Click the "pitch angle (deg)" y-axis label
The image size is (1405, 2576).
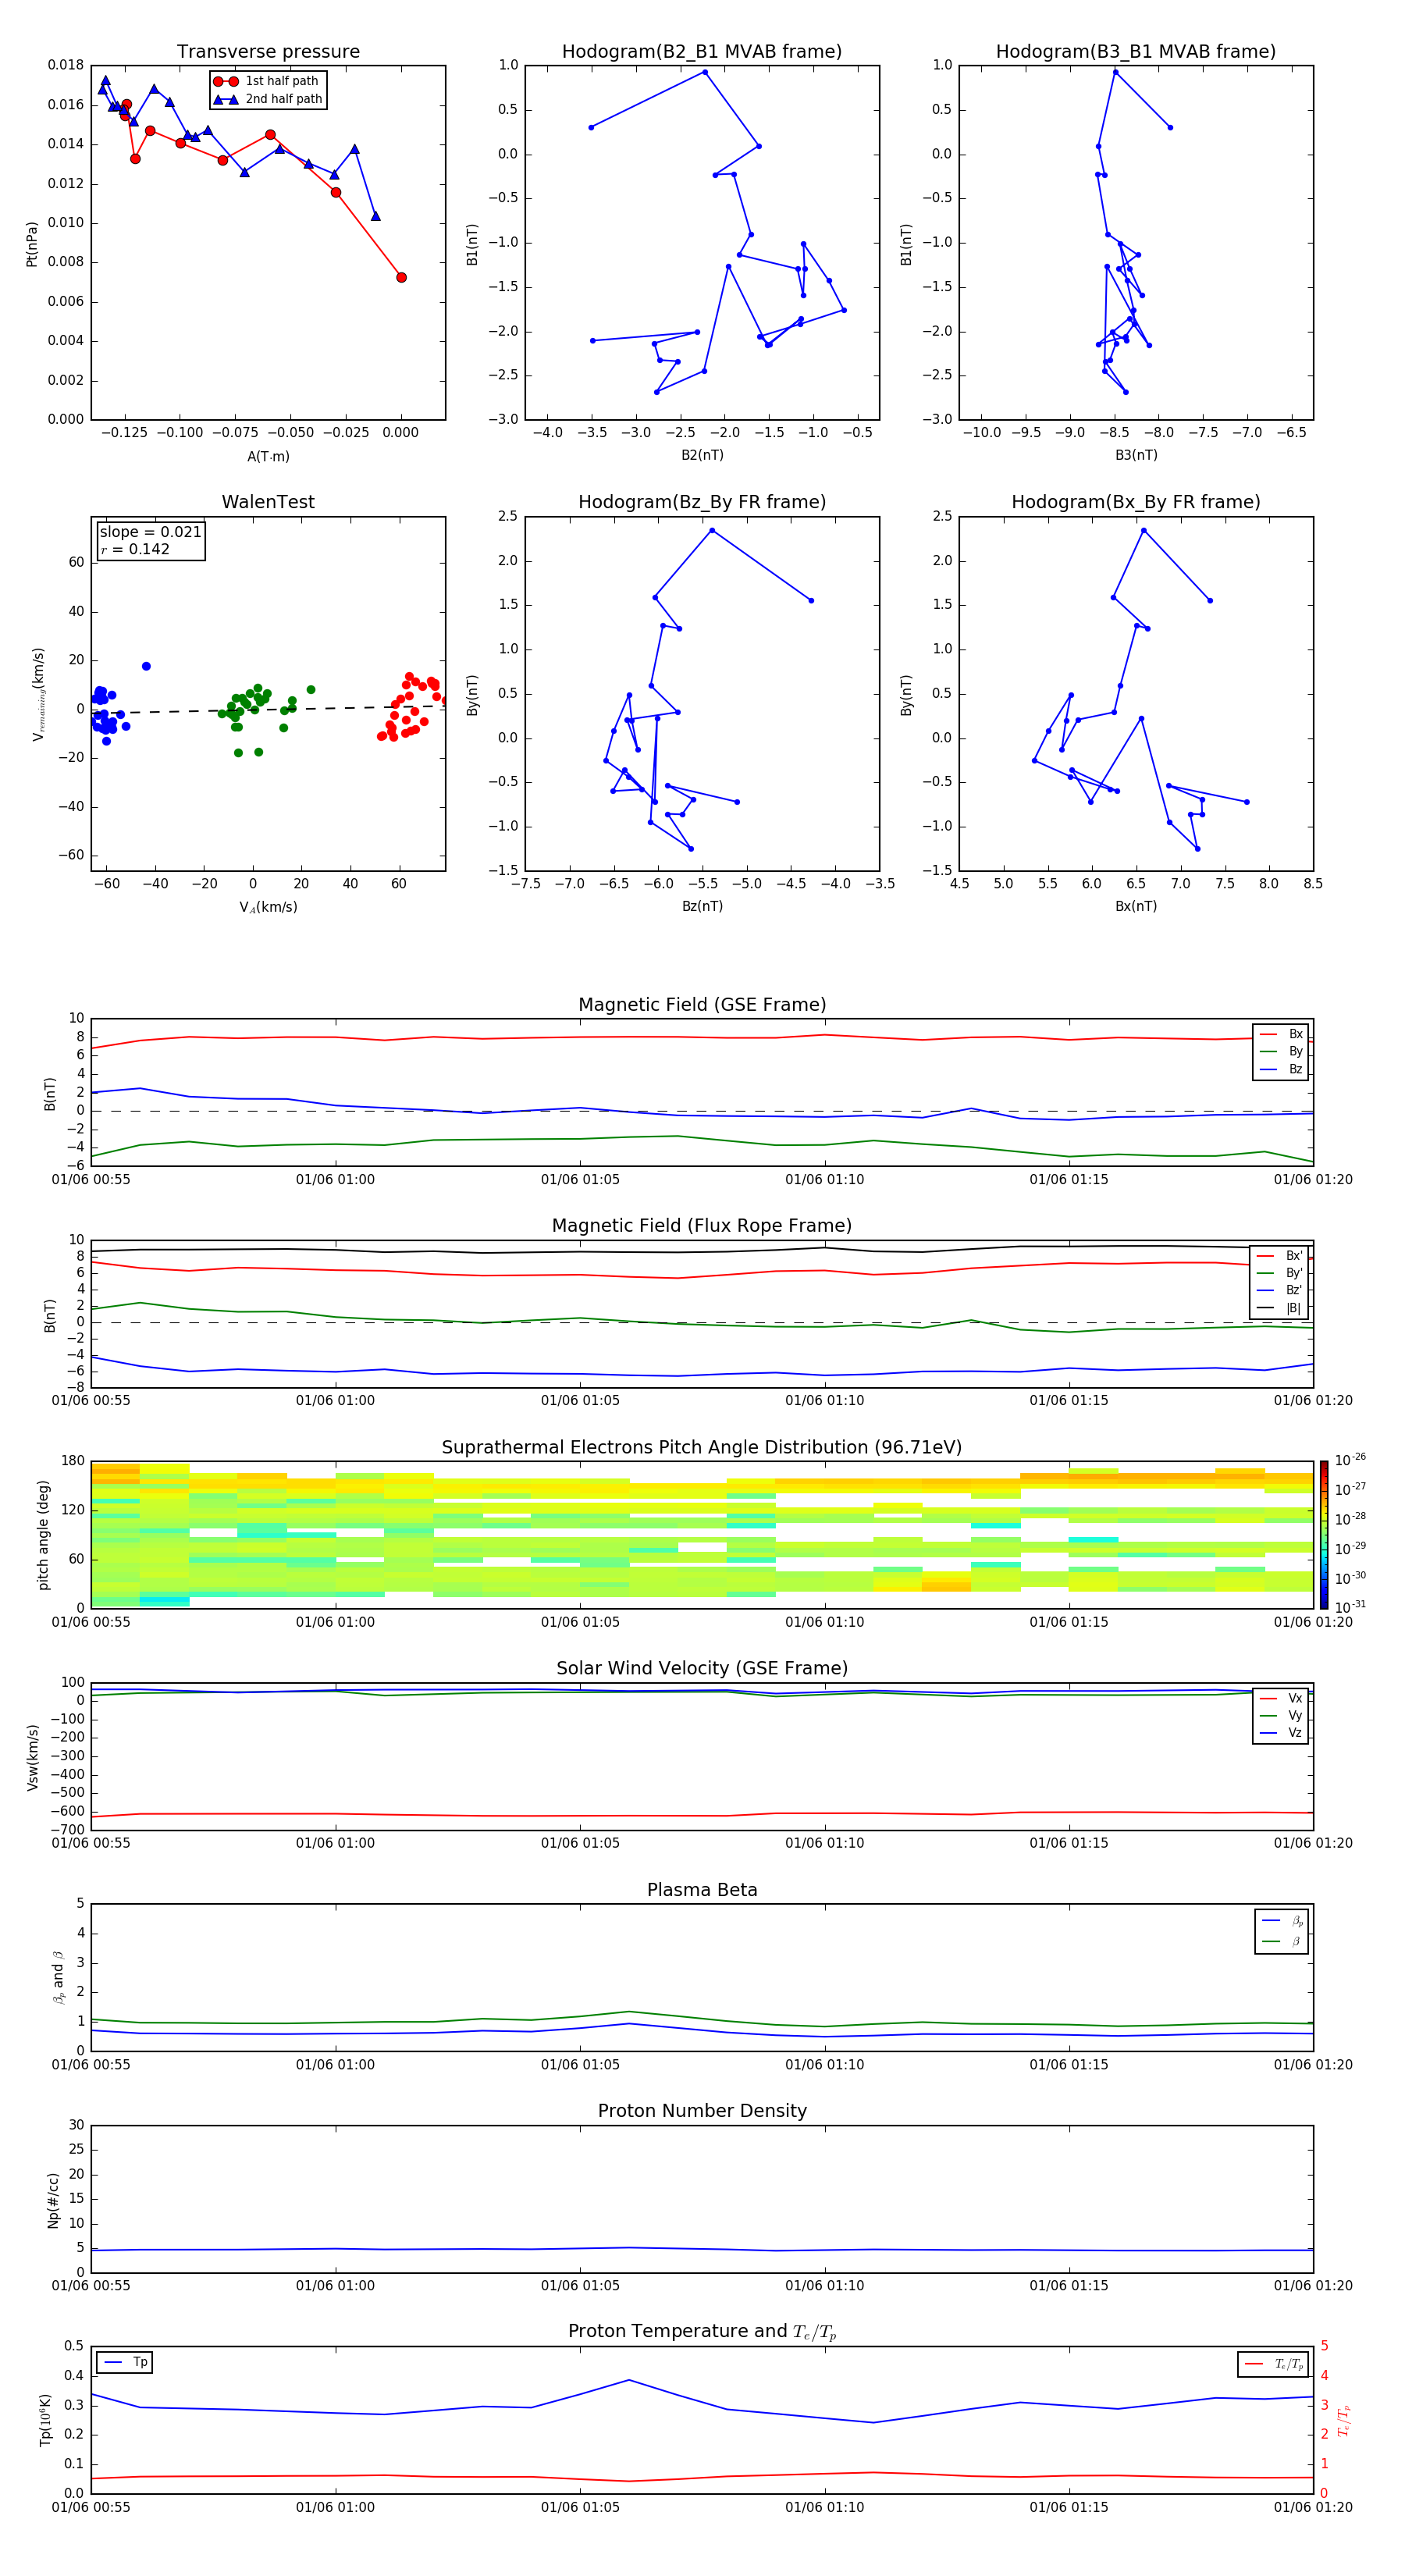44,1535
